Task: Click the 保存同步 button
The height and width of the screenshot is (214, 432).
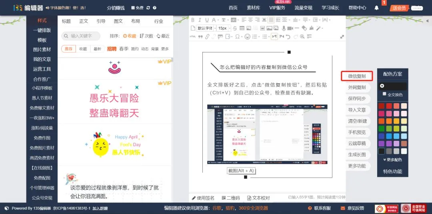Action: point(357,98)
